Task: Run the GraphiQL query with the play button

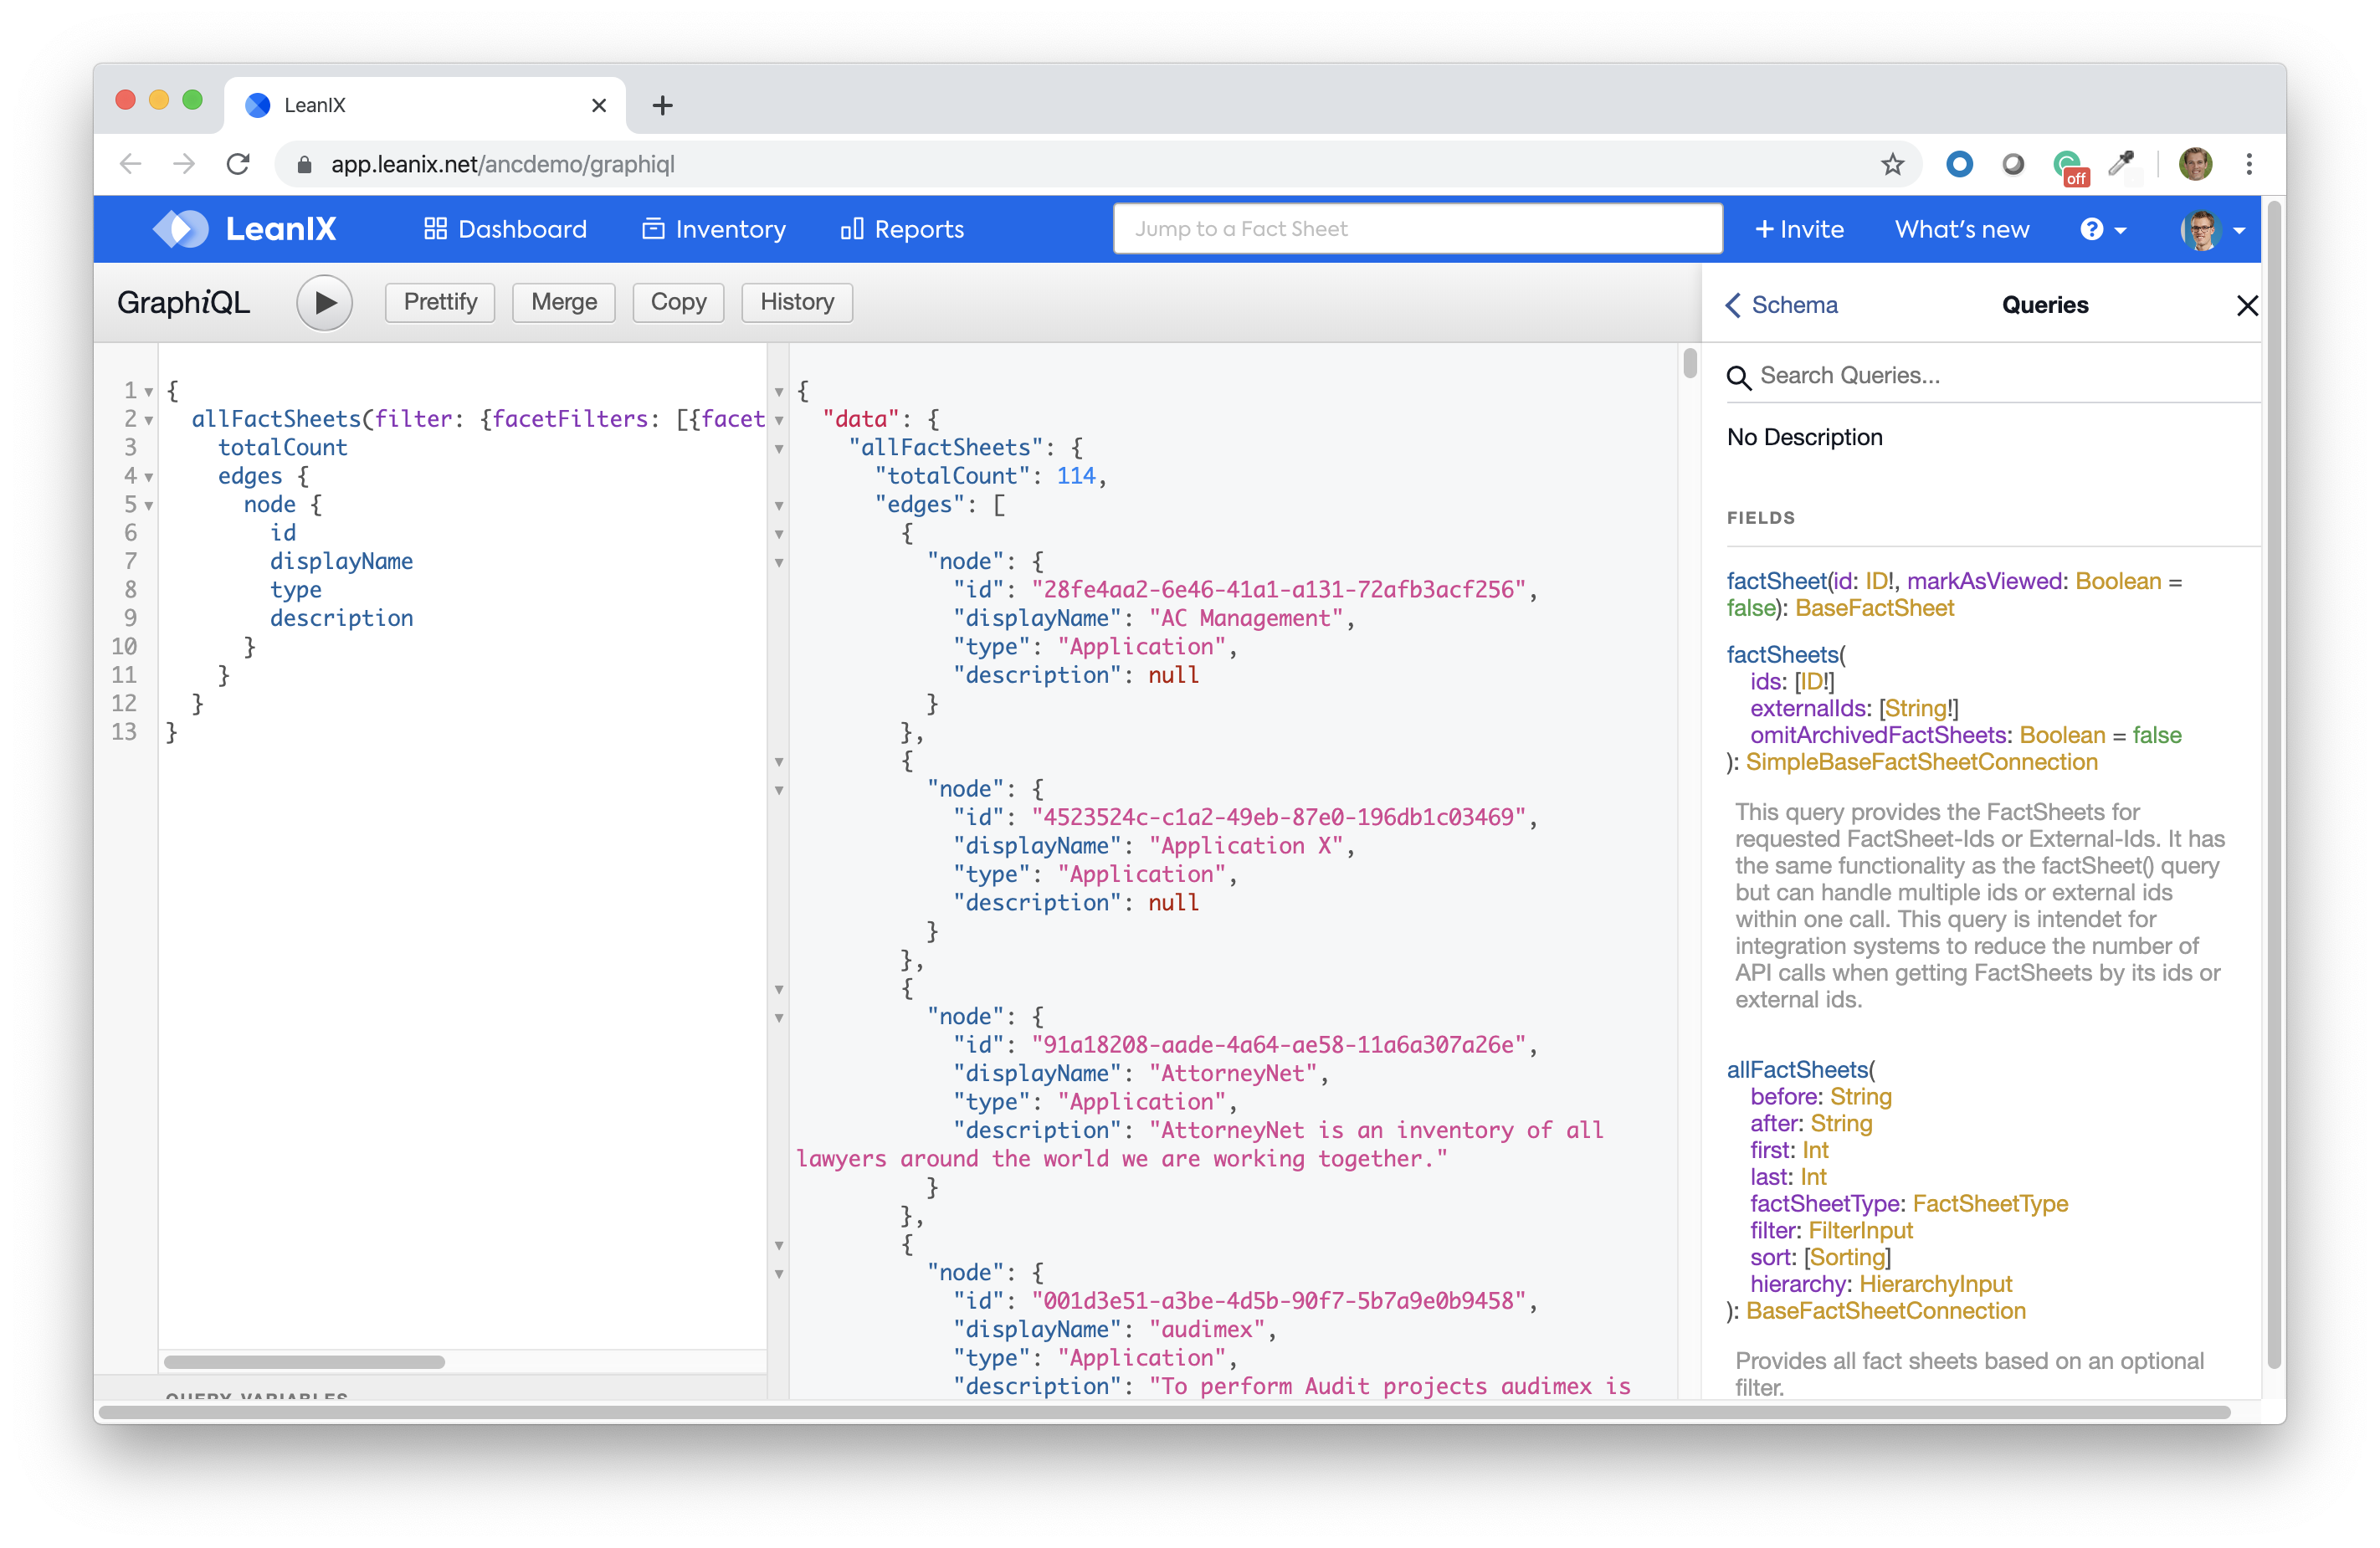Action: 324,303
